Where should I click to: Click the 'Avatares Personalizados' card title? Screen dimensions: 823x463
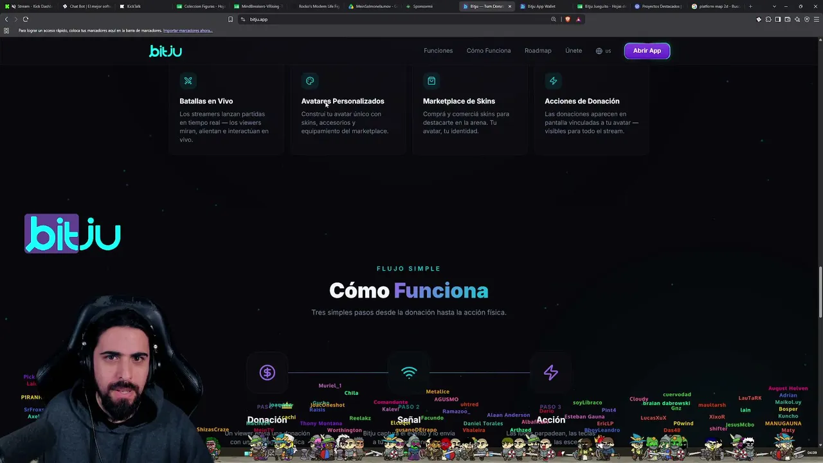[343, 101]
